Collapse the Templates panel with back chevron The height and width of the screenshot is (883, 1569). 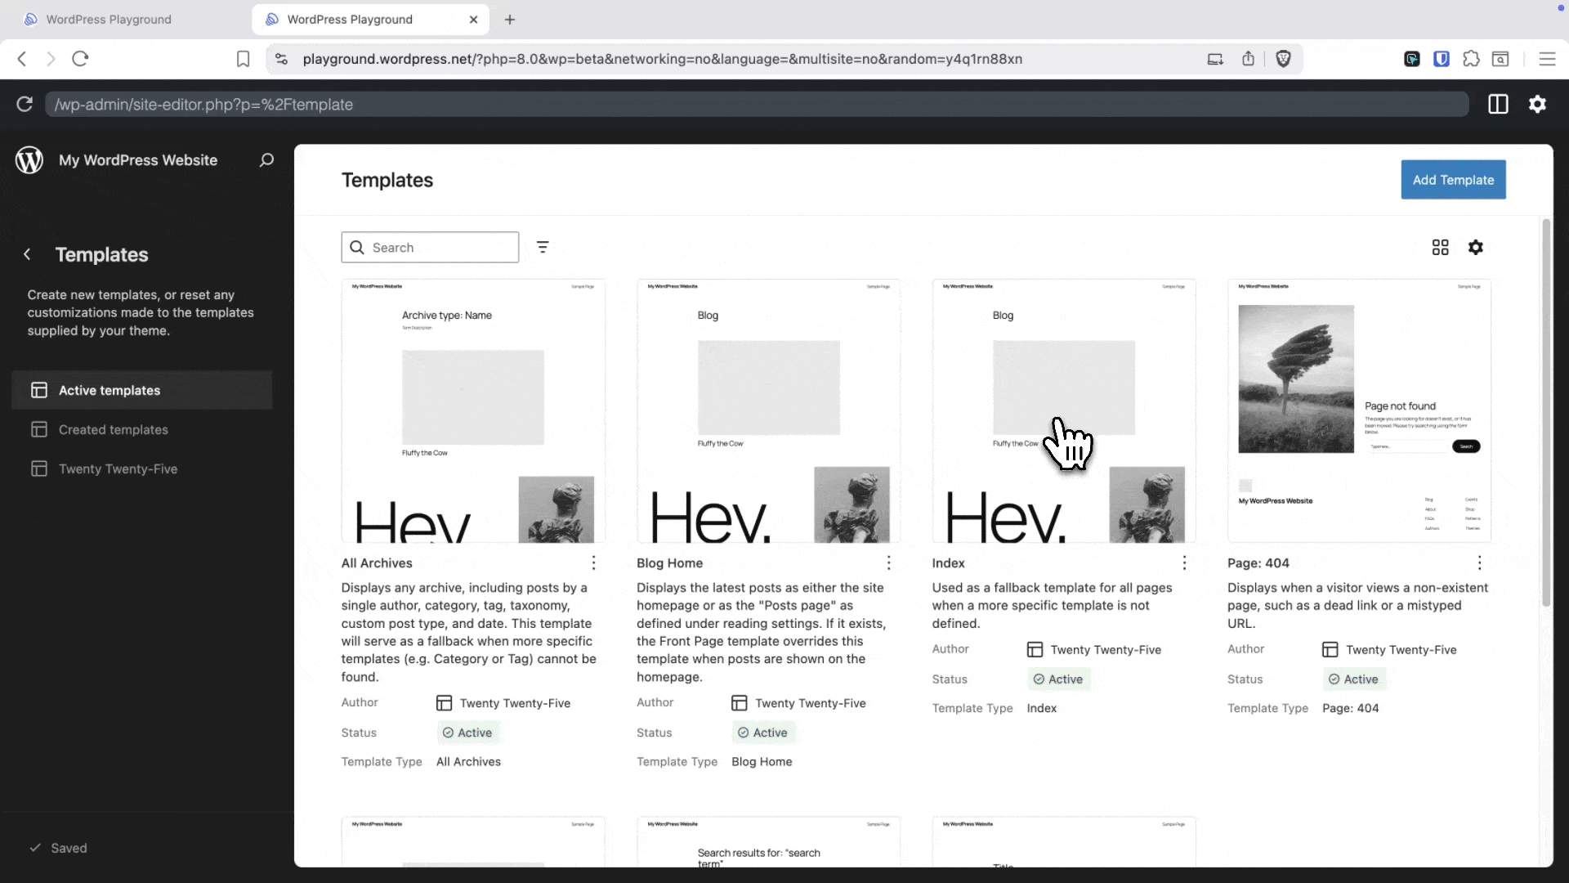point(28,254)
